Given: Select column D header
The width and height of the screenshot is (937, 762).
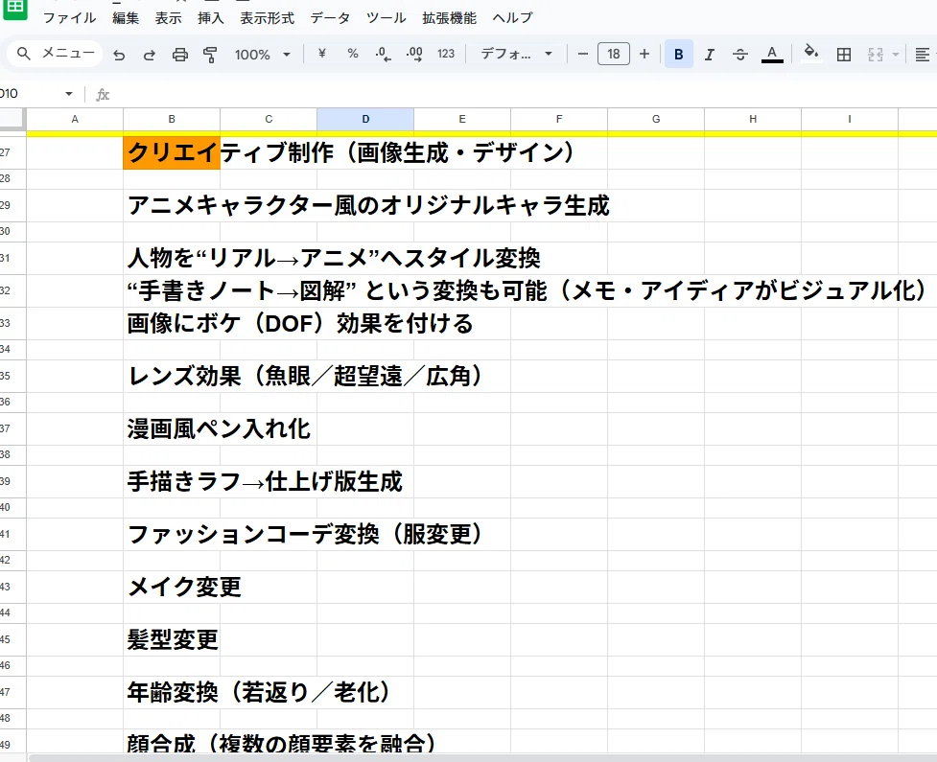Looking at the screenshot, I should coord(365,119).
